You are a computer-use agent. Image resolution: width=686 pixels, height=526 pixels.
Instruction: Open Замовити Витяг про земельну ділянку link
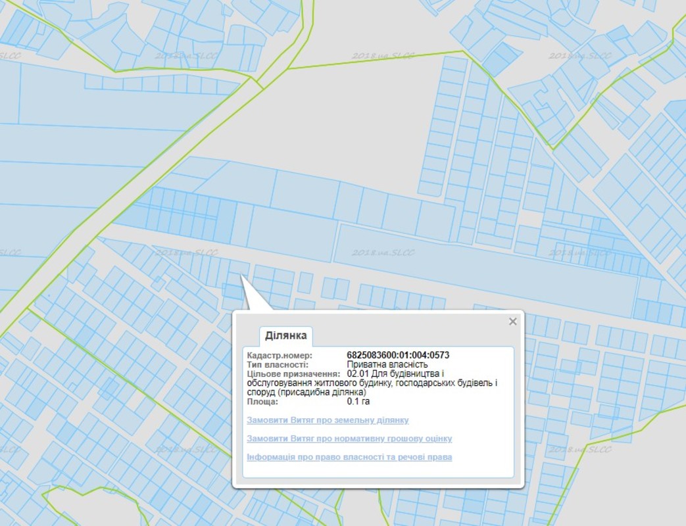pos(328,420)
